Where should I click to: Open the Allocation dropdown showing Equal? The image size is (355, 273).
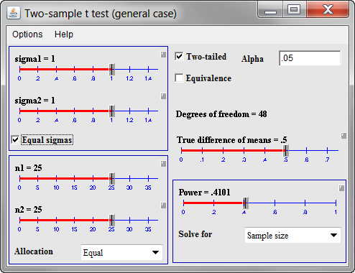click(x=121, y=252)
